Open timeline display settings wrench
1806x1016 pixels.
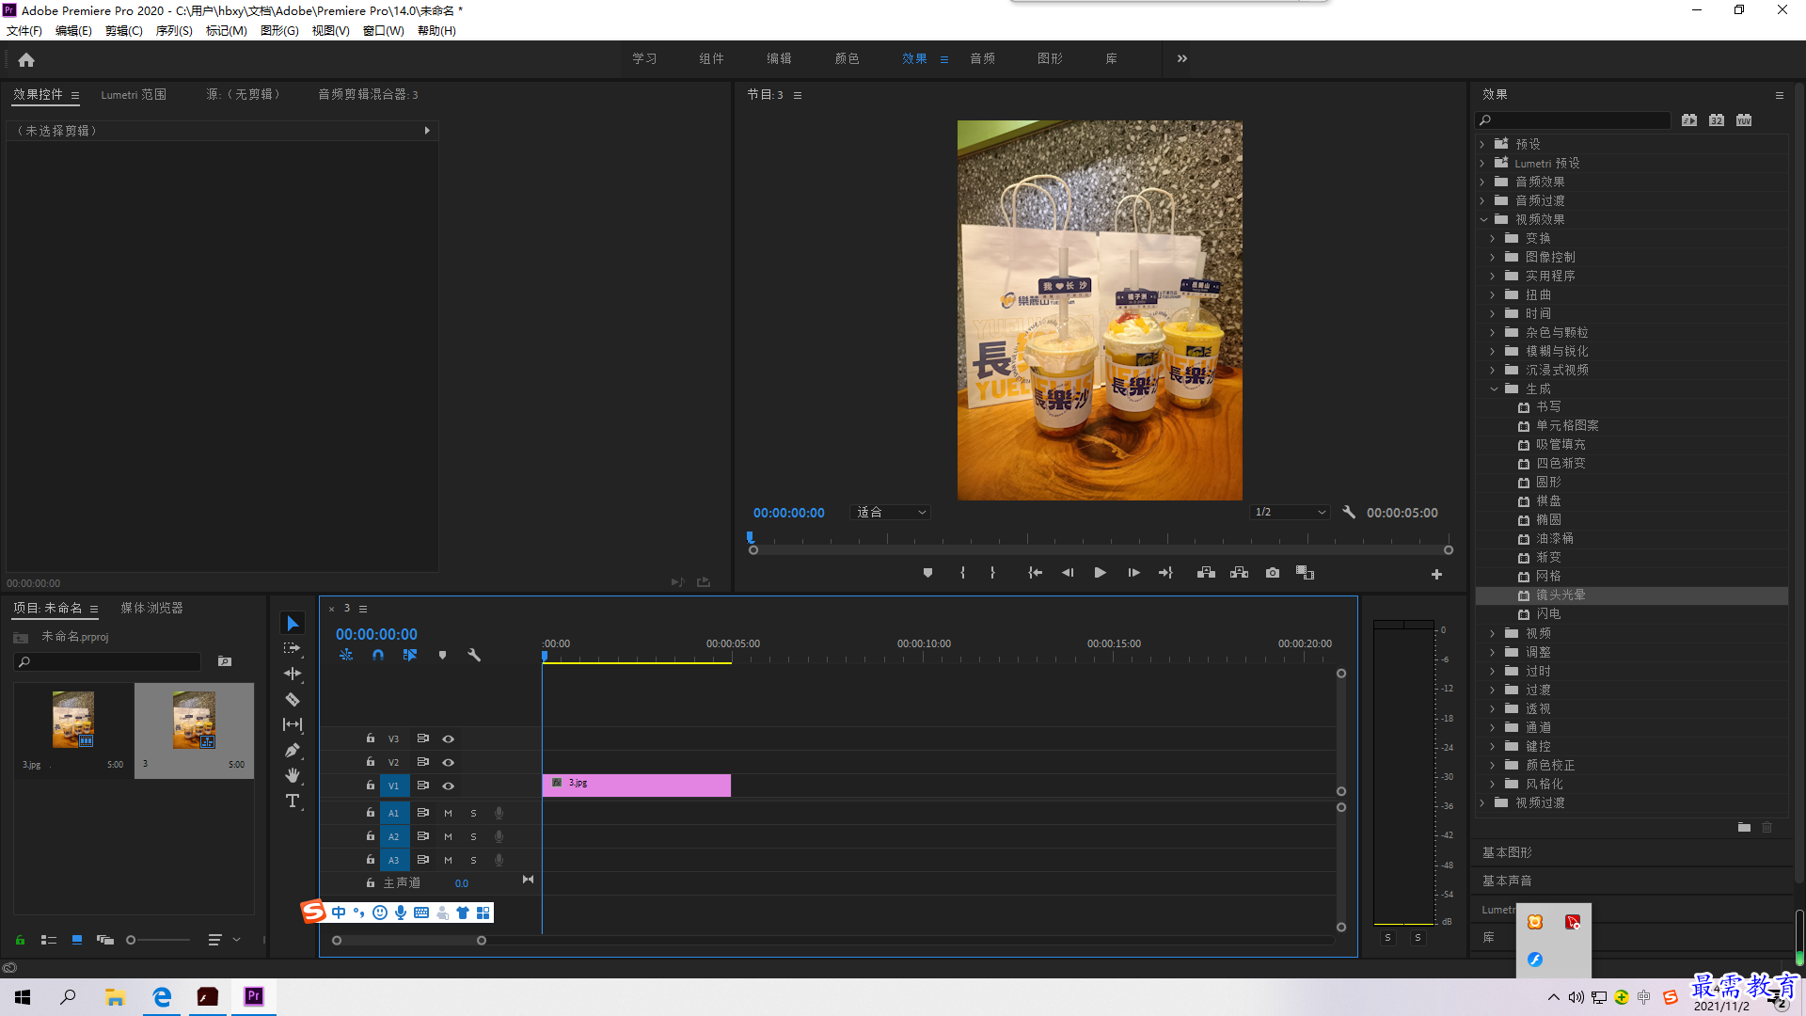tap(474, 655)
